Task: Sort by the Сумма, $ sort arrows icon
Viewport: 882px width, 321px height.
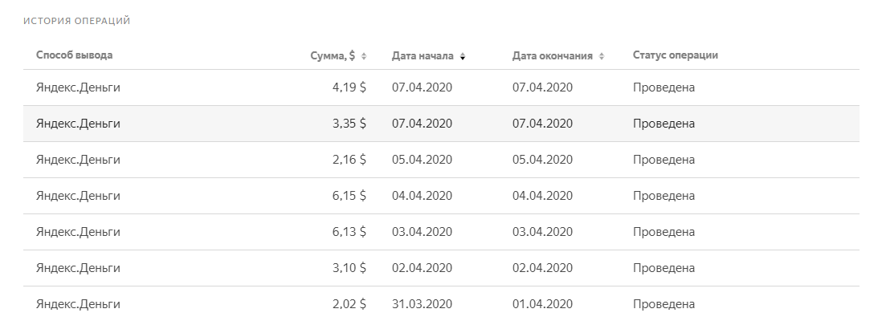Action: tap(364, 56)
